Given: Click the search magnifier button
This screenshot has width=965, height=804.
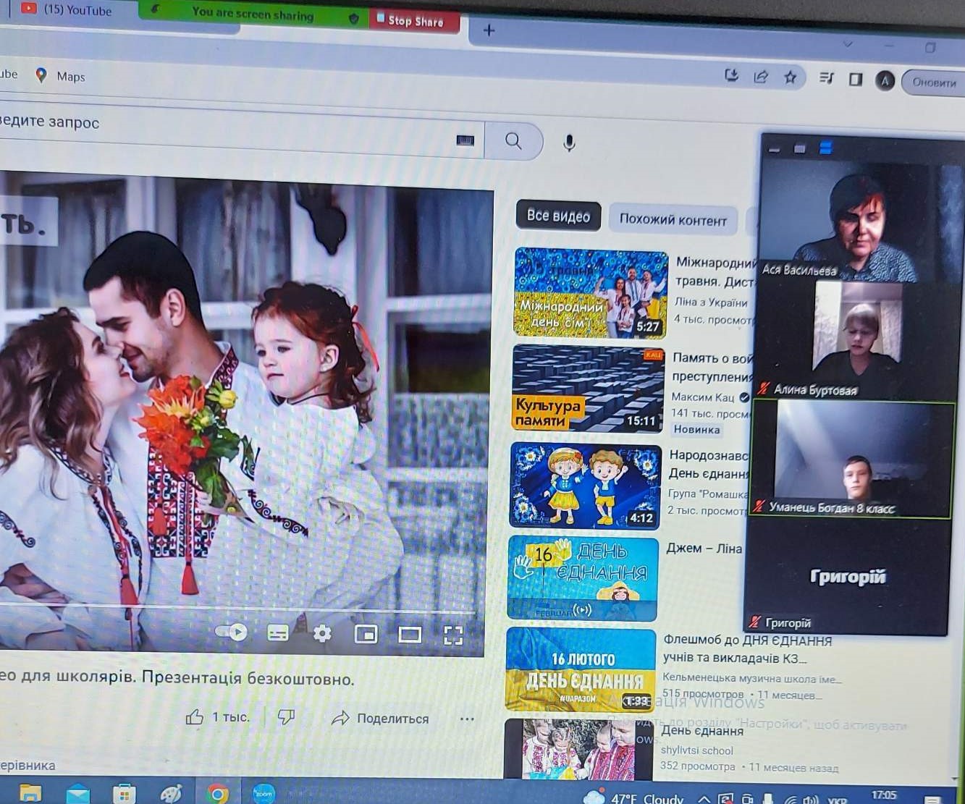Looking at the screenshot, I should pos(513,141).
